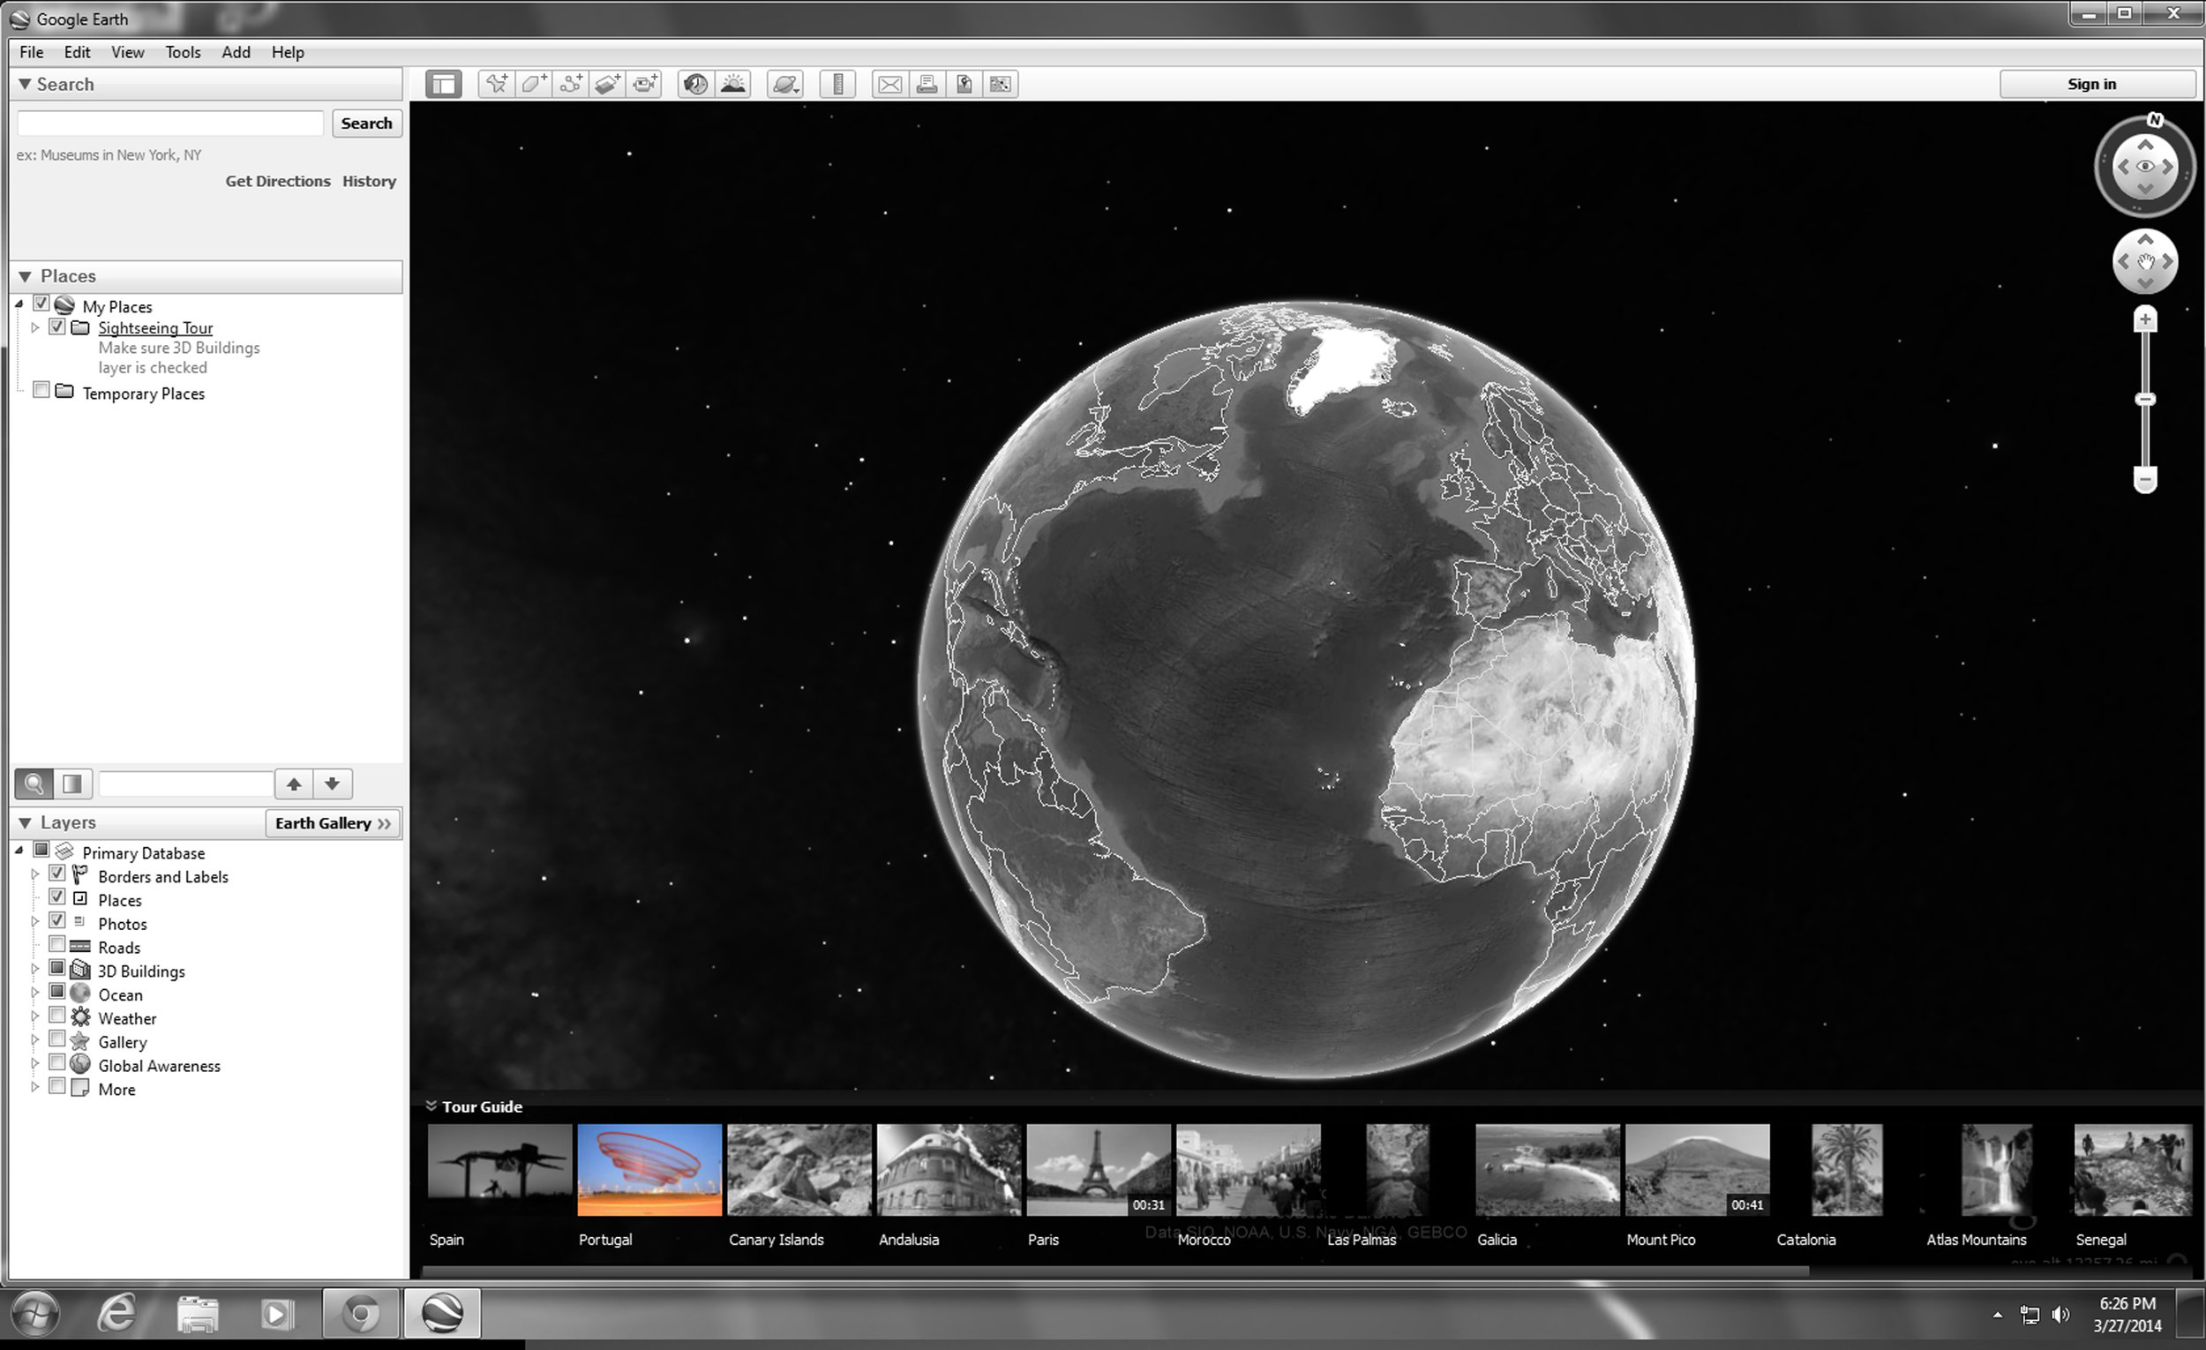This screenshot has height=1350, width=2206.
Task: Open the File menu
Action: click(x=32, y=52)
